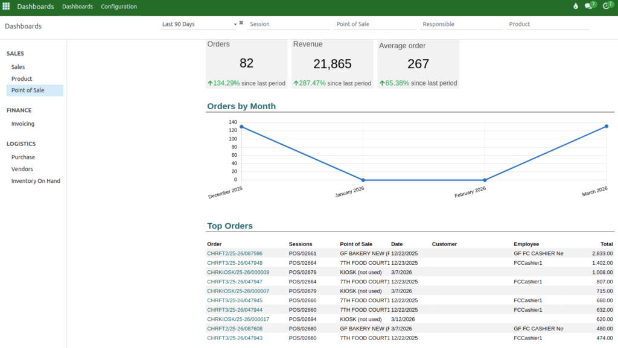Clear the Last 90 Days filter
Screen dimensions: 618x348
241,23
